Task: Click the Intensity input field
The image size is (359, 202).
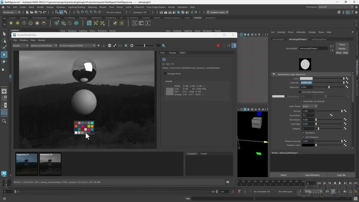Action: pyautogui.click(x=306, y=82)
